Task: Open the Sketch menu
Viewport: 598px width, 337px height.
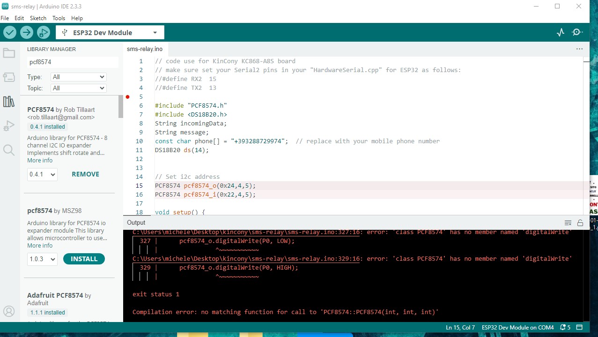Action: [x=38, y=18]
